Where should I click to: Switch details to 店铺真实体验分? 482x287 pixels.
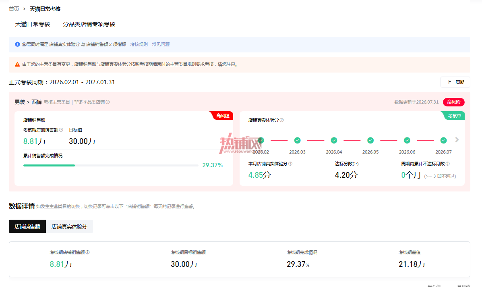[x=69, y=227]
